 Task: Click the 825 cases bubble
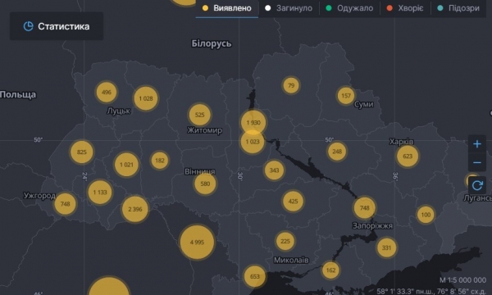81,152
